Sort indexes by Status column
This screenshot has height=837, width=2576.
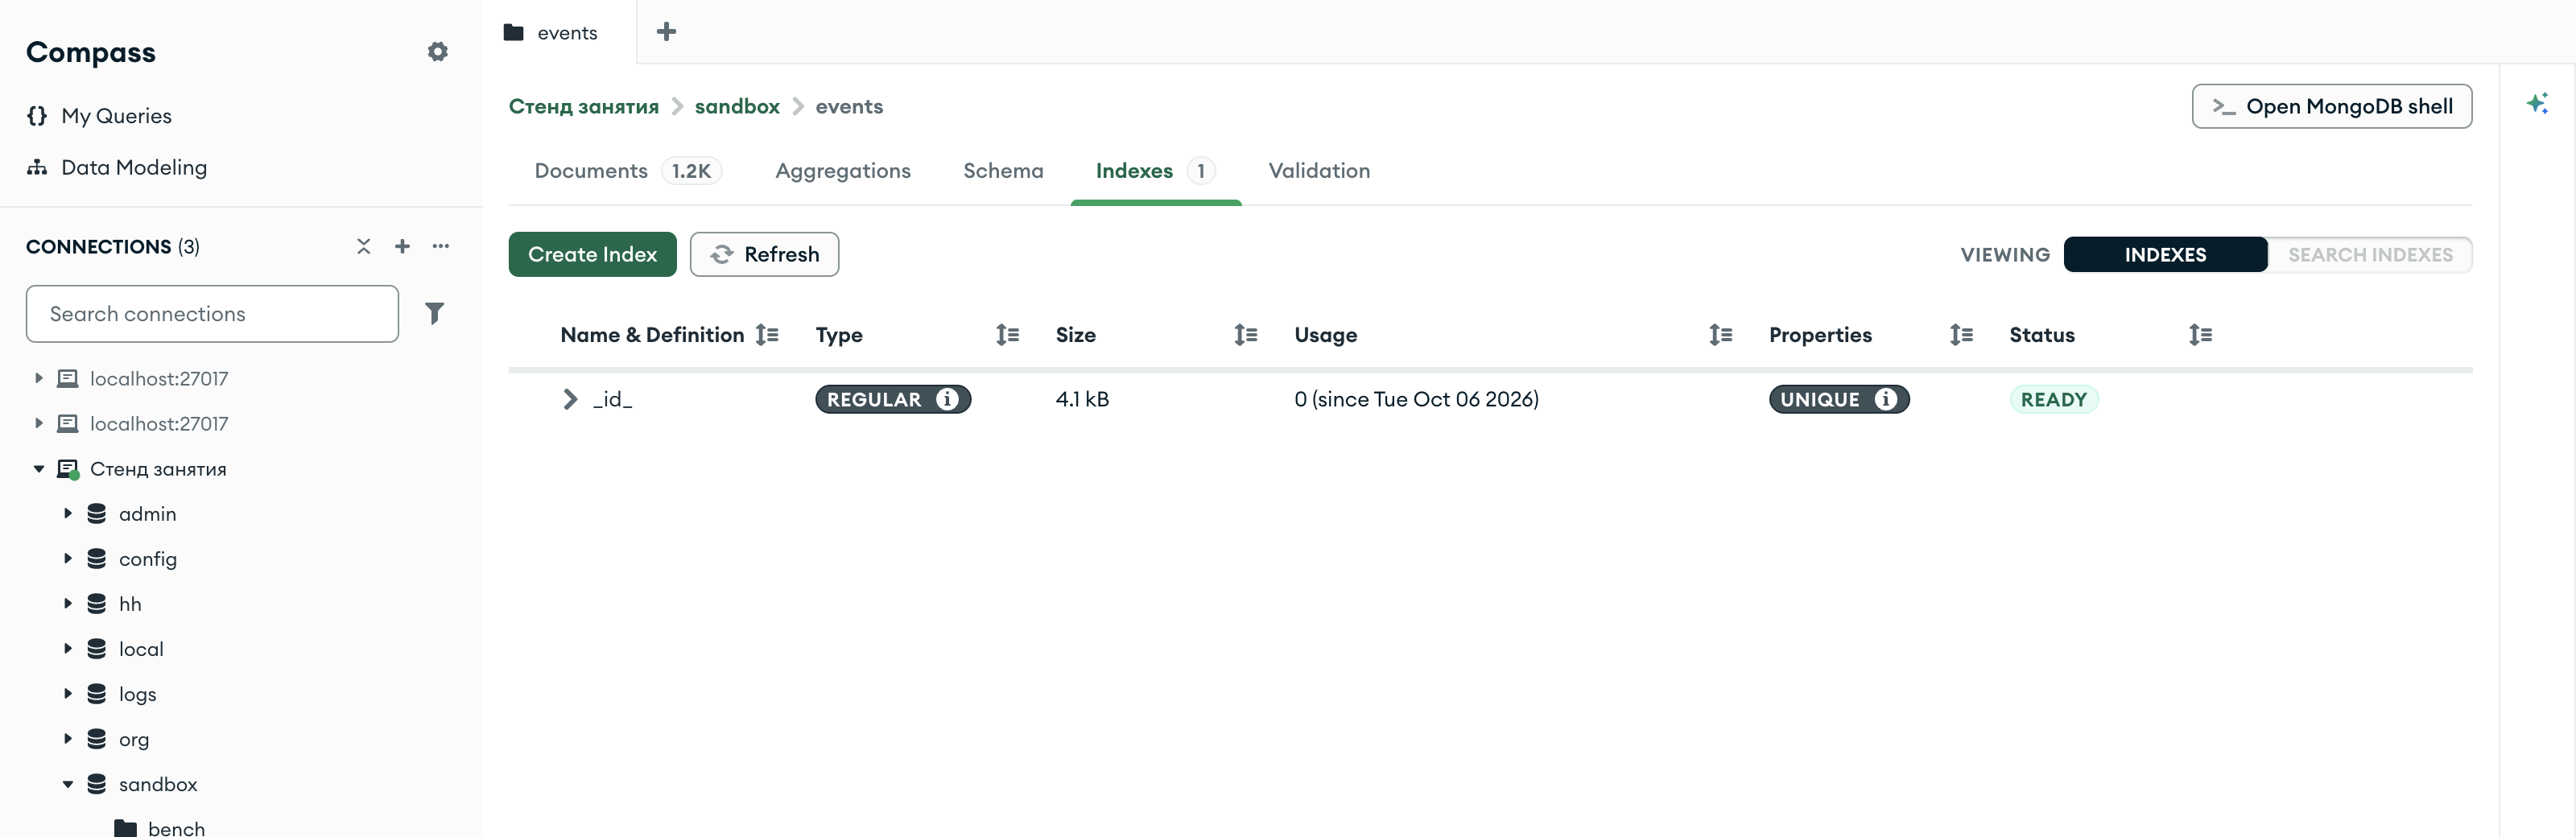click(2200, 335)
